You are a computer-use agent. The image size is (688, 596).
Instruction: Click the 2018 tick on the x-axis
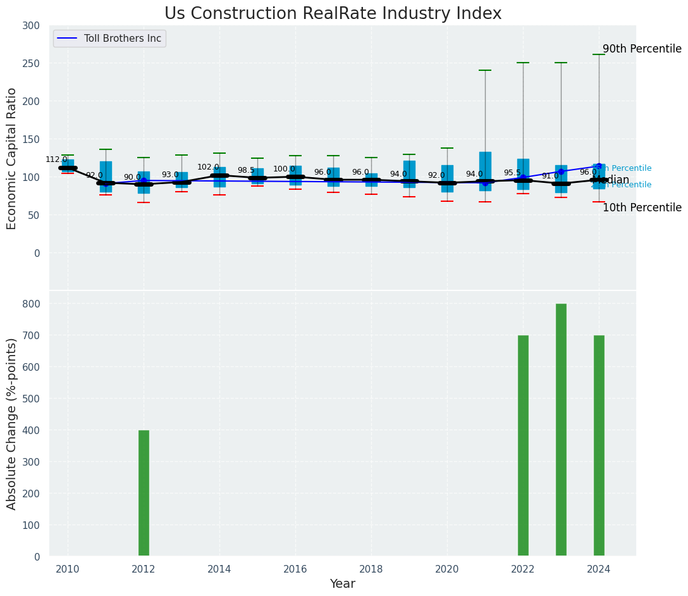point(371,568)
